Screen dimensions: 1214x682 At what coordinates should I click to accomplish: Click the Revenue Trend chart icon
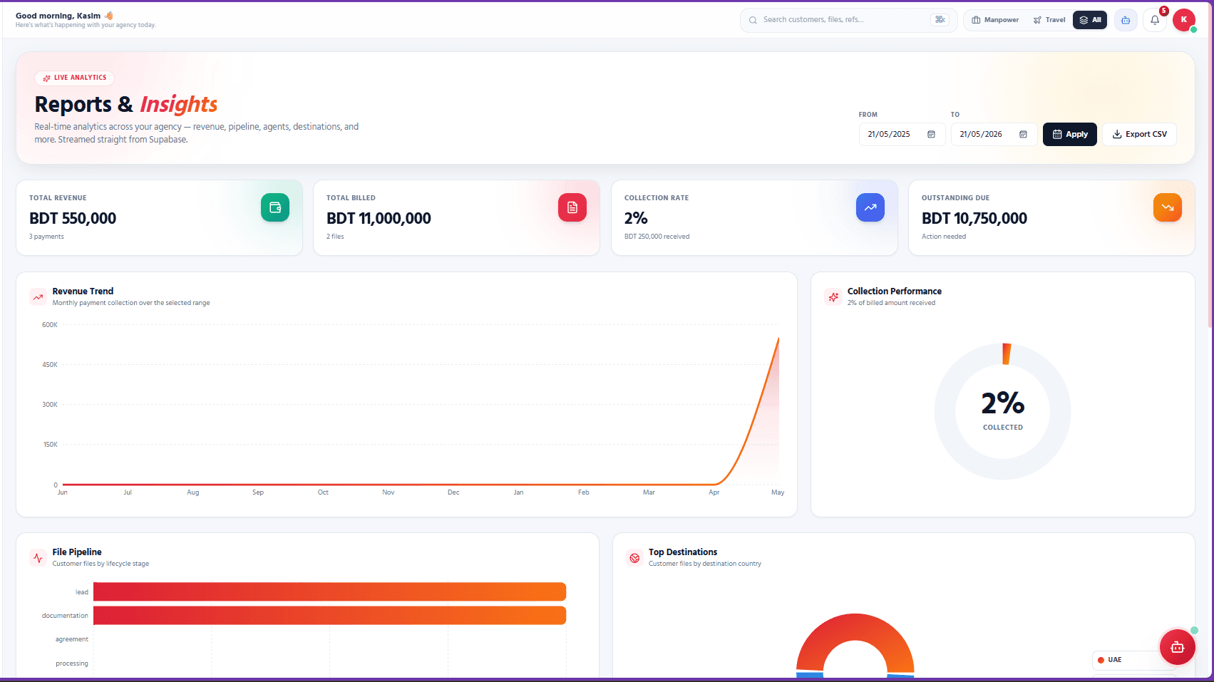[x=38, y=296]
